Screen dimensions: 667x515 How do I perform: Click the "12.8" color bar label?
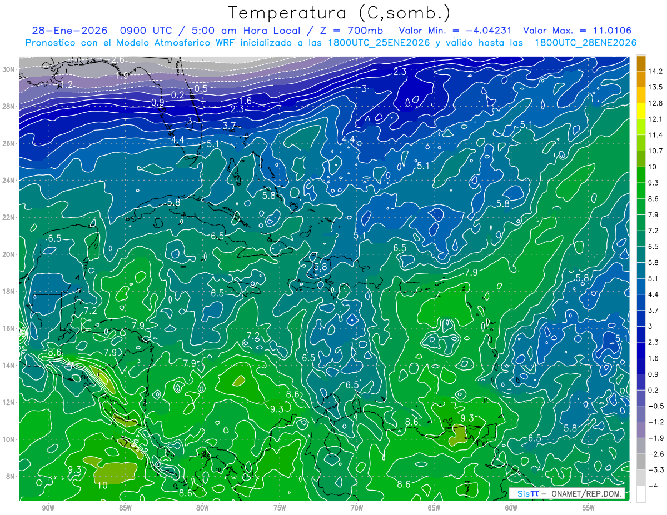[656, 103]
